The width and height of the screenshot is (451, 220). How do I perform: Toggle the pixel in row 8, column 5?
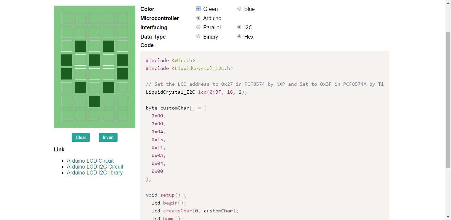[x=122, y=115]
